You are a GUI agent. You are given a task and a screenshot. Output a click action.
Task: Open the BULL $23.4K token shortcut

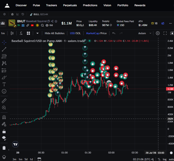39,14
